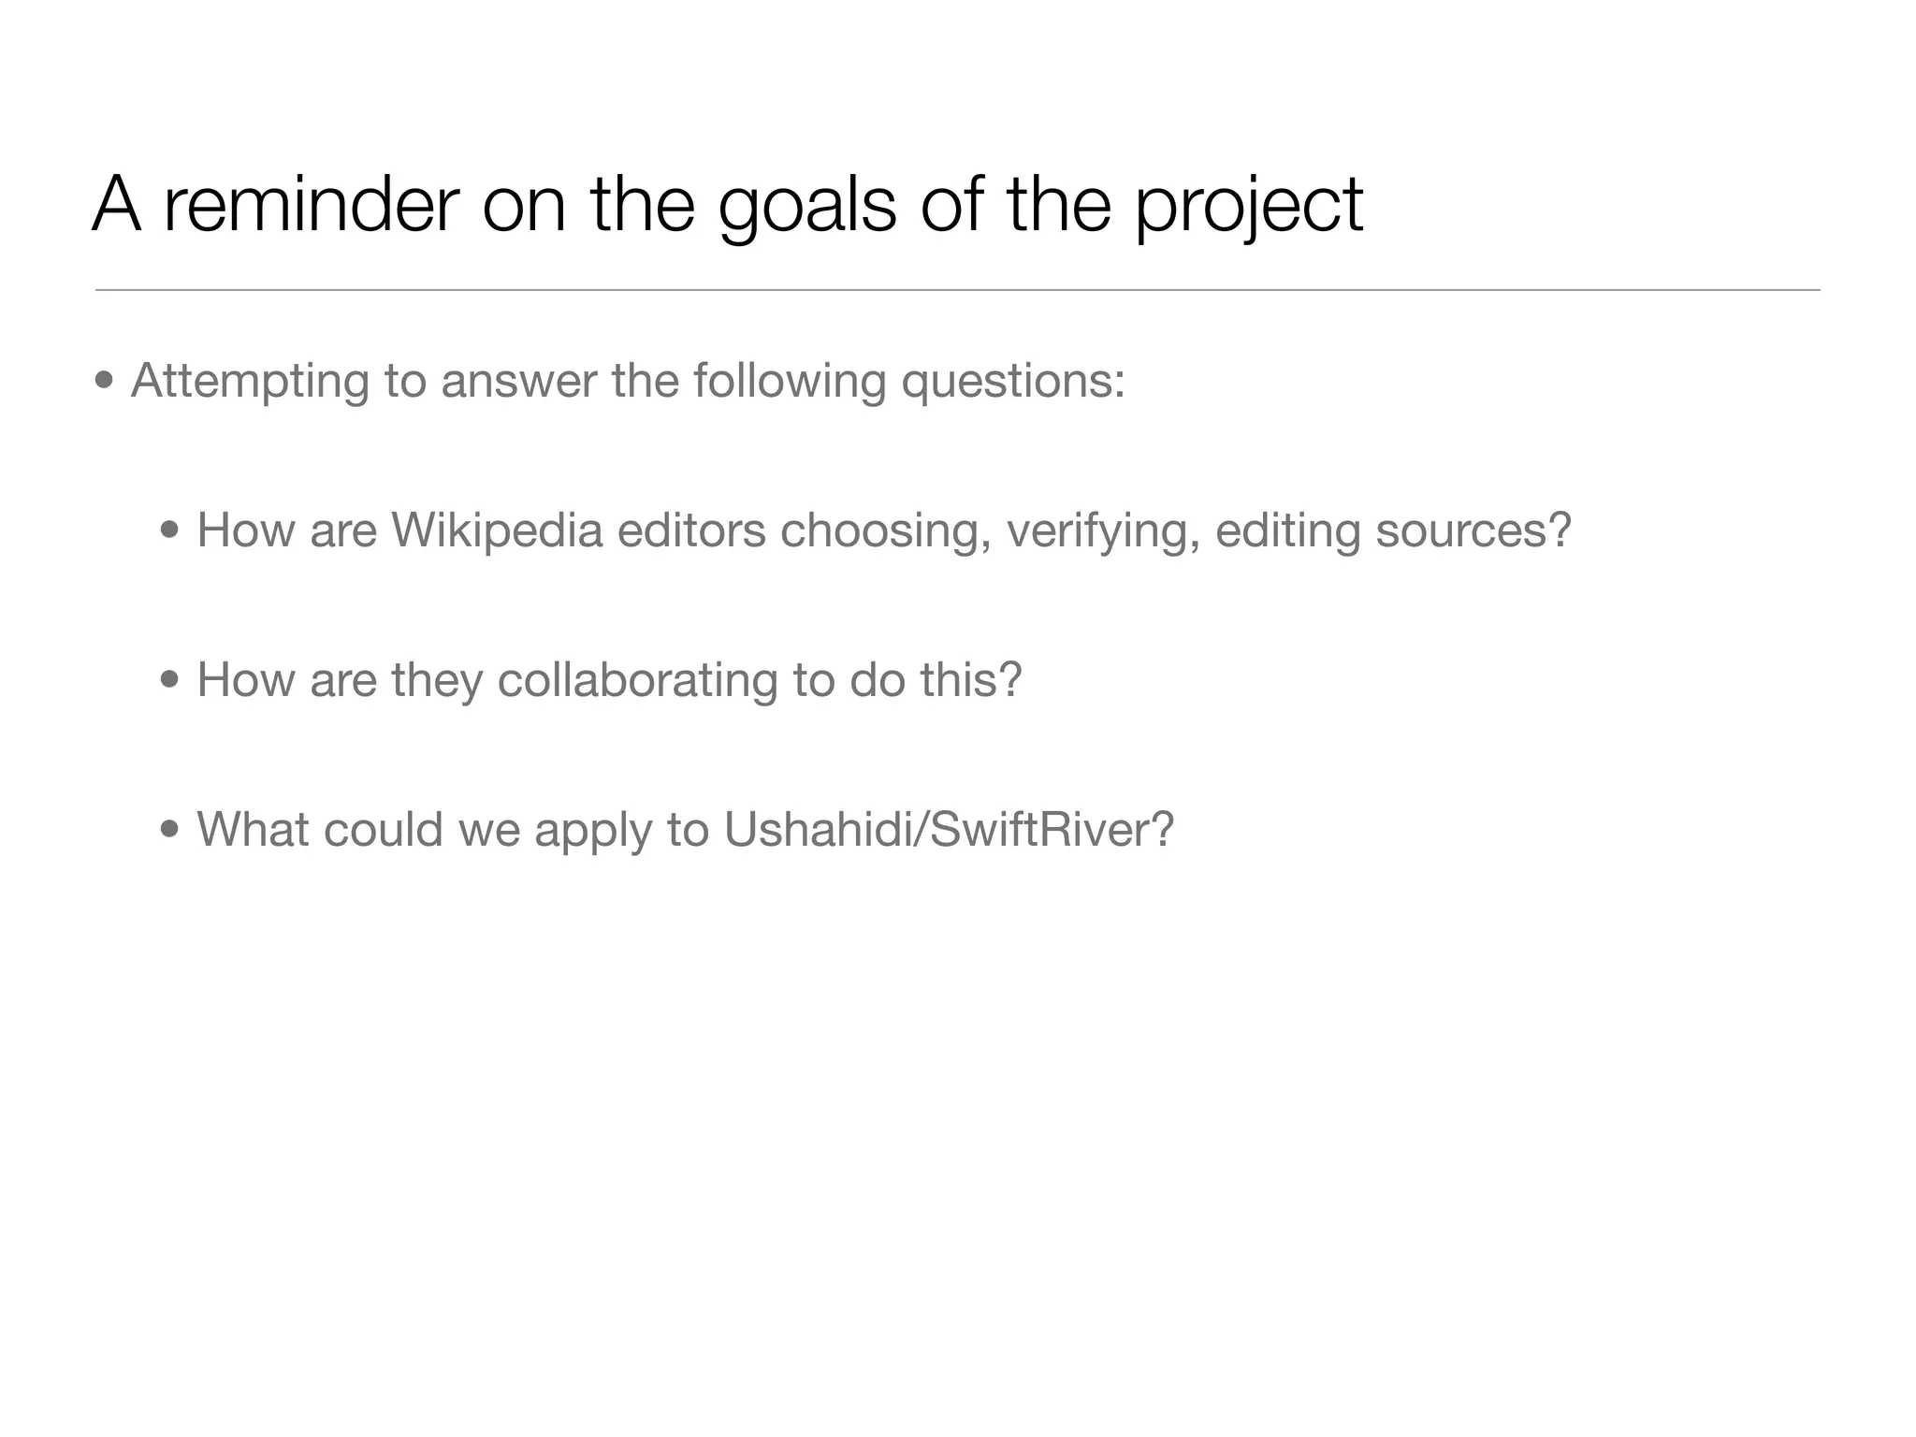Click the word 'collaborating' in third bullet
This screenshot has width=1916, height=1437.
[637, 680]
